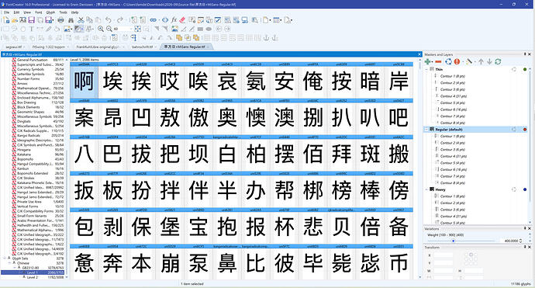Screen dimensions: 535x288
Task: Switch to the bahnschrift.ttf tab
Action: tap(143, 47)
